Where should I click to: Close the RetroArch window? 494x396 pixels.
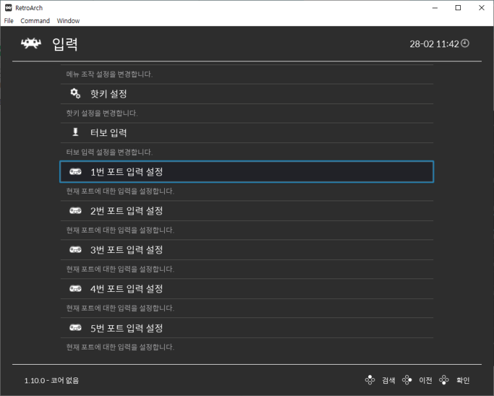481,8
